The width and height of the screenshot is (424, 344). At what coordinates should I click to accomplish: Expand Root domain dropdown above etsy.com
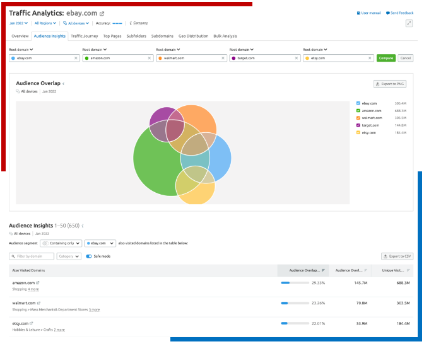[315, 50]
